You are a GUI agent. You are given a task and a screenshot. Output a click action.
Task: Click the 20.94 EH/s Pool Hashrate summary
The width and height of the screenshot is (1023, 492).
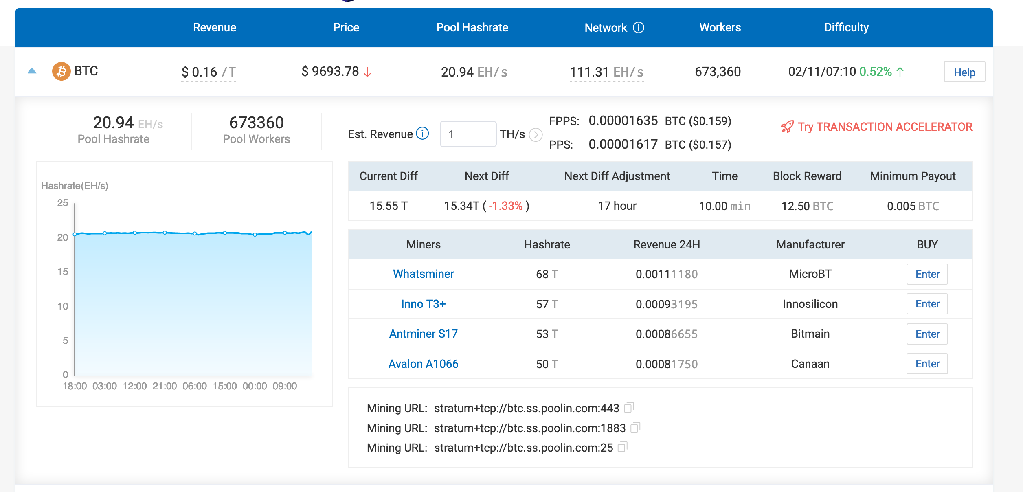click(128, 123)
